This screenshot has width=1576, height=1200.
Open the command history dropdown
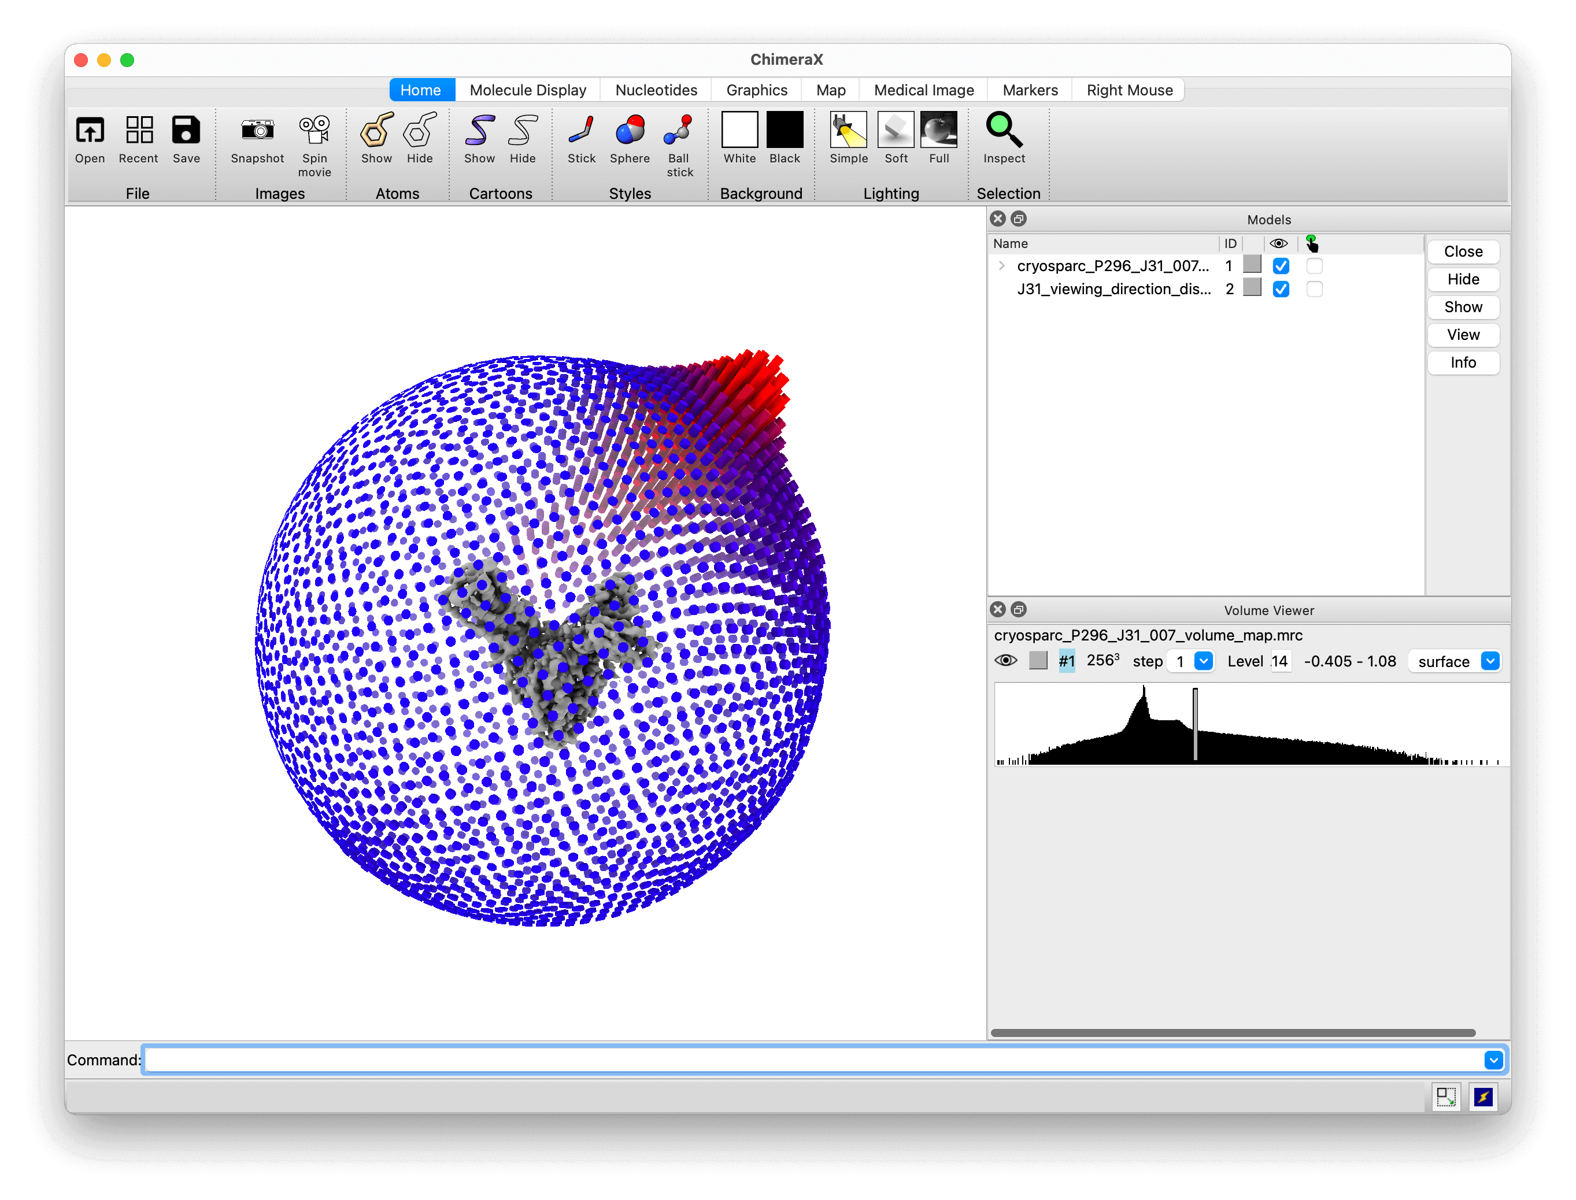(1493, 1061)
